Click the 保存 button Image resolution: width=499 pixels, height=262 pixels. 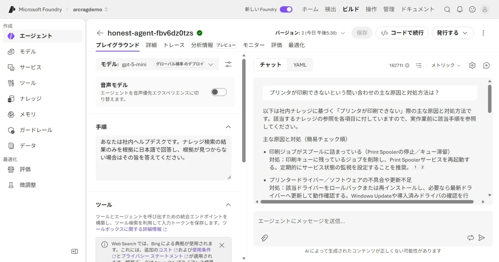pyautogui.click(x=362, y=33)
